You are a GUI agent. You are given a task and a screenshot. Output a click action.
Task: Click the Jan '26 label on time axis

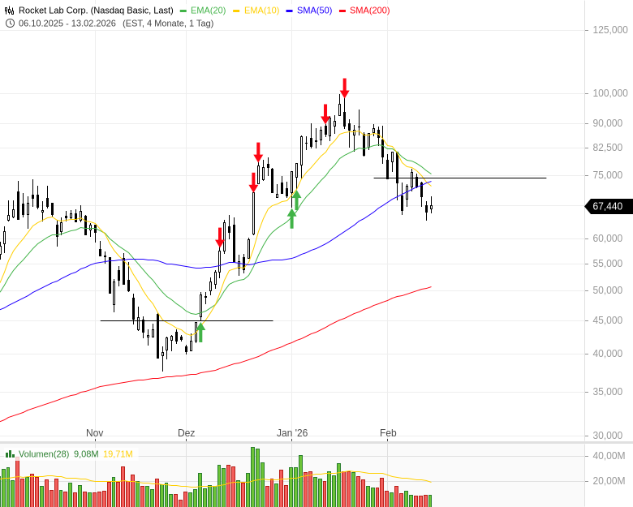[292, 433]
